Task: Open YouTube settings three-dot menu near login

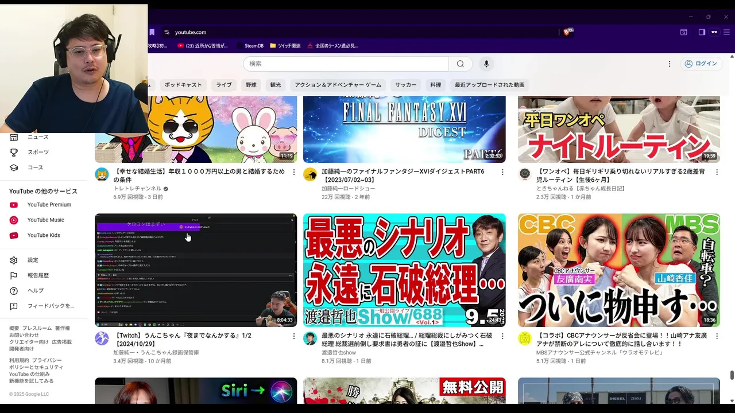Action: (669, 64)
